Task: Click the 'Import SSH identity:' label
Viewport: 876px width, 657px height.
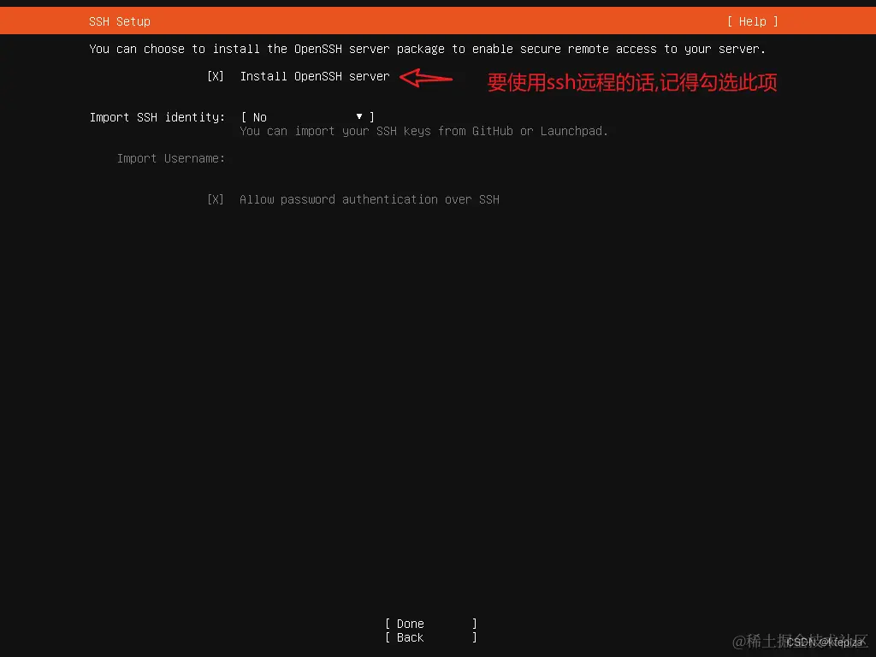Action: tap(157, 117)
